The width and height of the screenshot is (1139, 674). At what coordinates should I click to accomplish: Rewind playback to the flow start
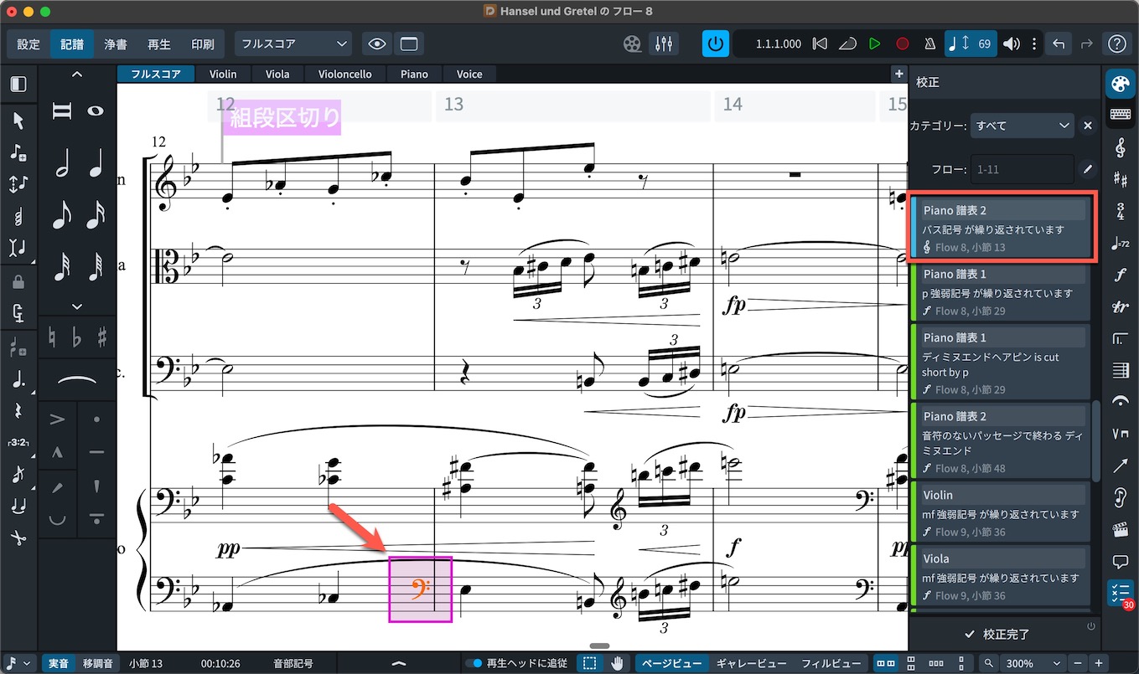[x=821, y=44]
